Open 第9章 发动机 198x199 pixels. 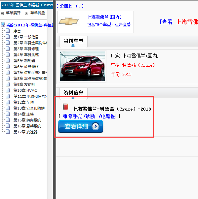[24, 84]
